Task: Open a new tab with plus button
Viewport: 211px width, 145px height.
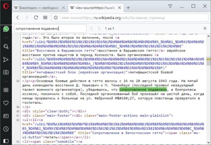Action: (128, 8)
